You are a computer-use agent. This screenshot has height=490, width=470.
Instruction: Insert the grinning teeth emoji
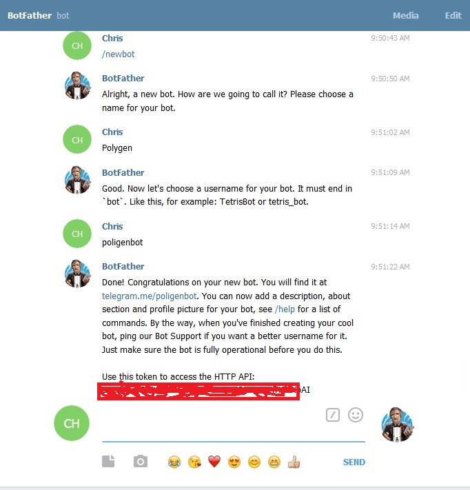pos(274,462)
